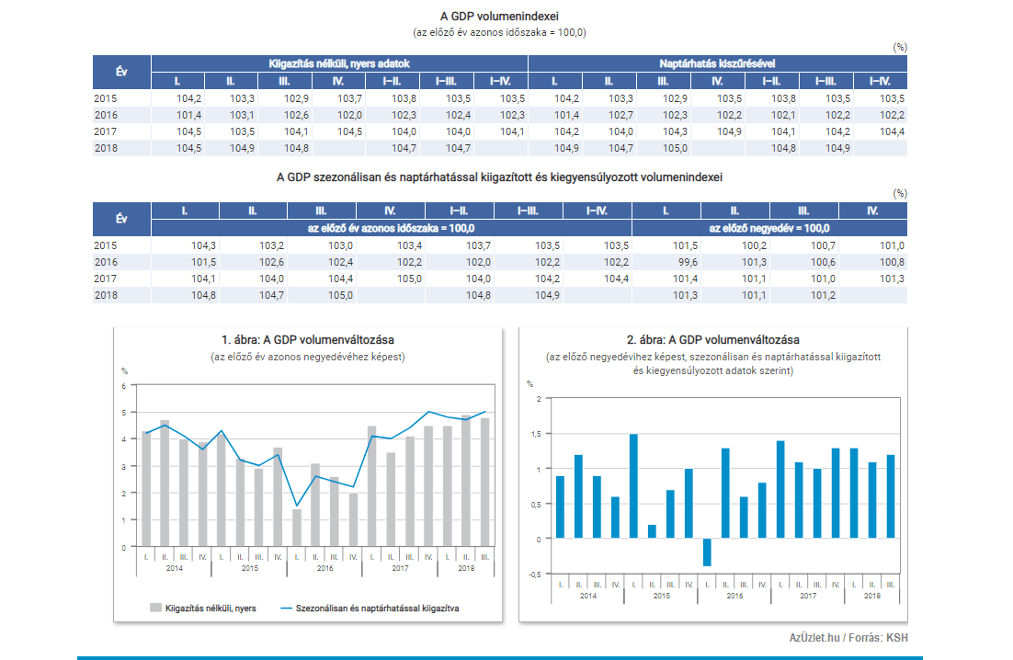Click the '2. ábra: A GDP volumenváltozása' chart title
1013x660 pixels.
[x=713, y=340]
